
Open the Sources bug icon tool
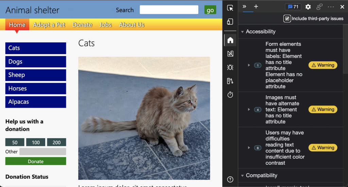pos(230,67)
